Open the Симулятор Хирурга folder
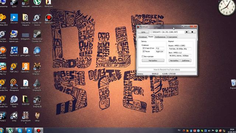 [x=25, y=20]
